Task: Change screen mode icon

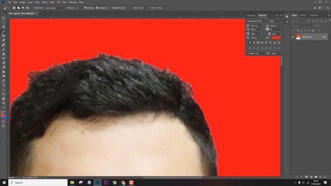Action: tap(4, 126)
